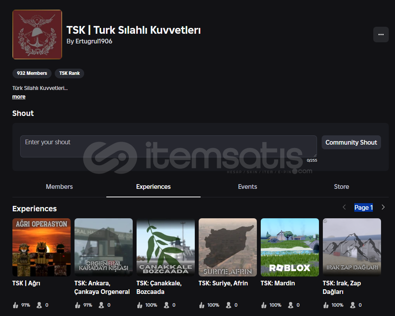This screenshot has width=395, height=316.
Task: Focus the Enter your shout text box
Action: point(168,146)
